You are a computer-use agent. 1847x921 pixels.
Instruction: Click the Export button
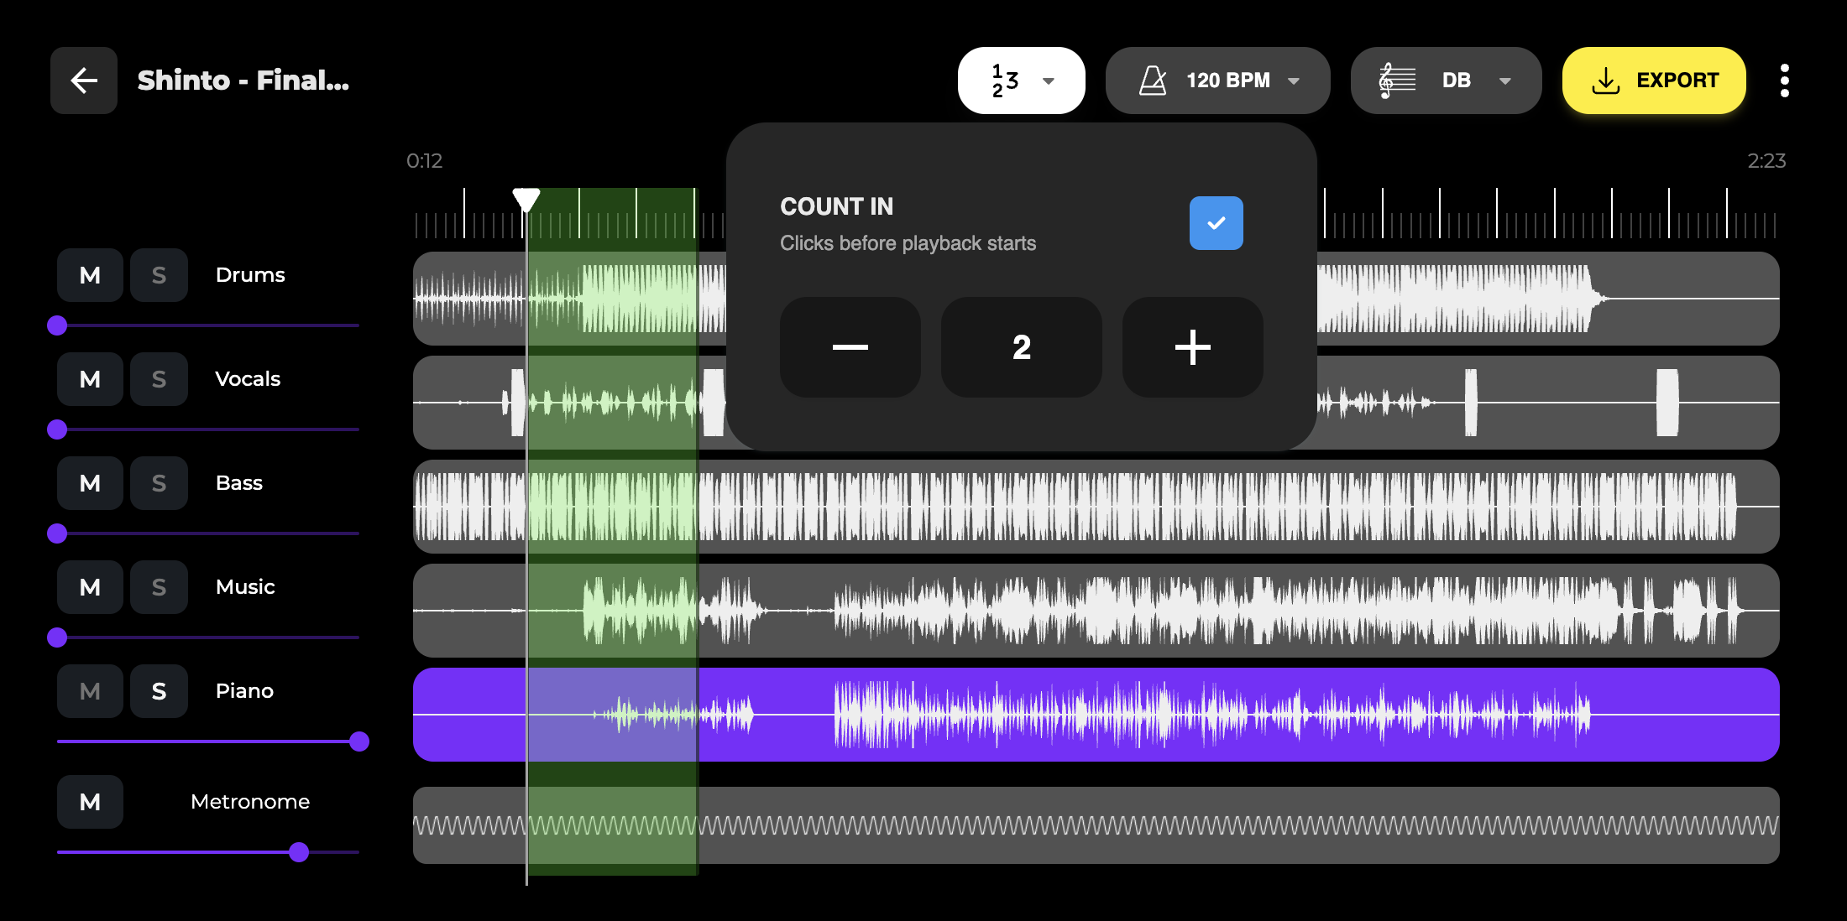pyautogui.click(x=1653, y=81)
